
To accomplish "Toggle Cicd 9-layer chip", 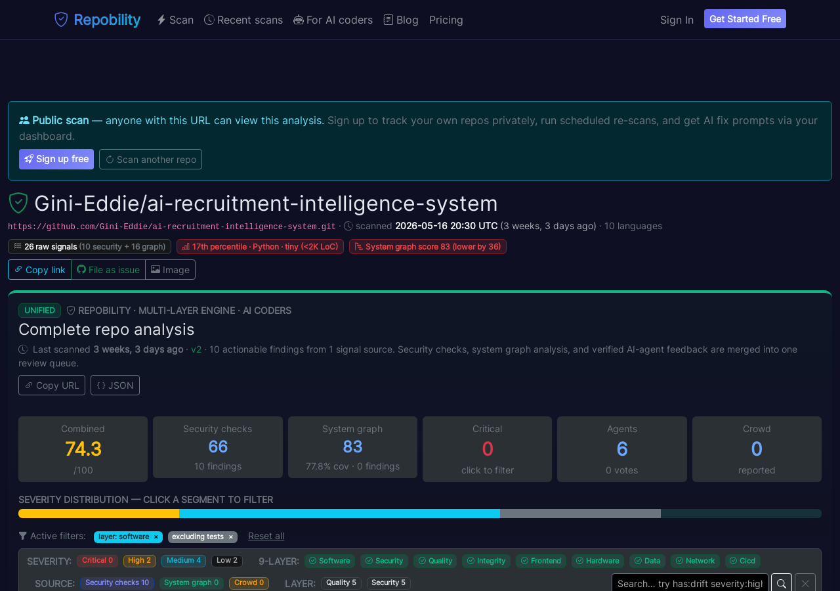I will pos(743,561).
